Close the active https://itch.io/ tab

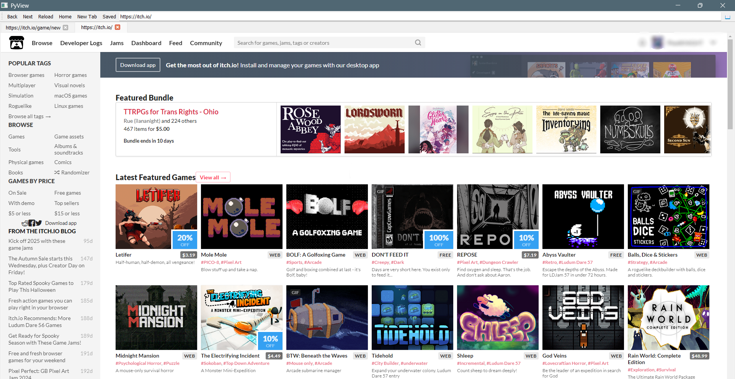(118, 27)
